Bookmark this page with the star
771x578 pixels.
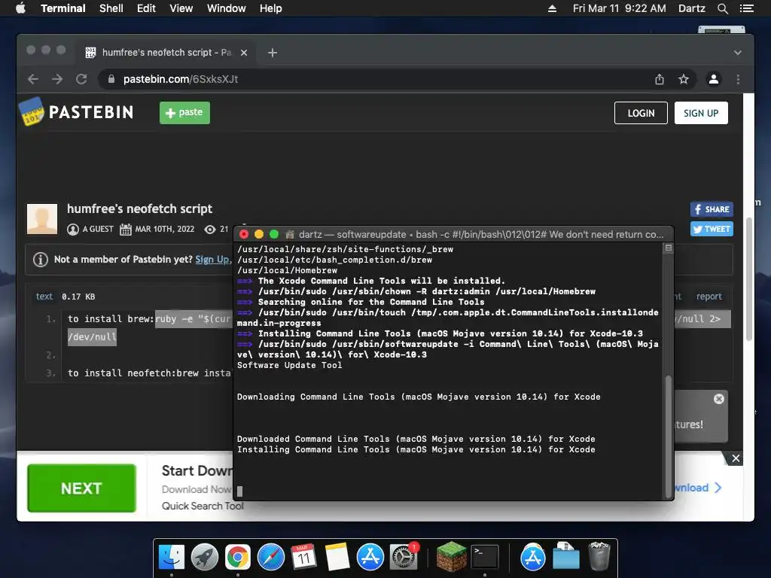684,79
